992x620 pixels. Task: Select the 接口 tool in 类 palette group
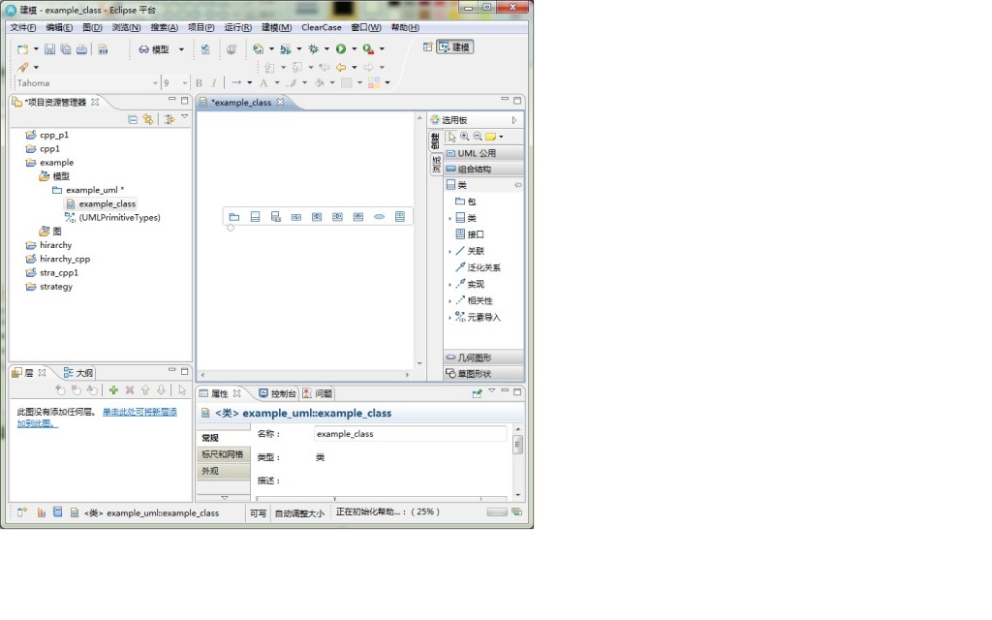pos(475,232)
